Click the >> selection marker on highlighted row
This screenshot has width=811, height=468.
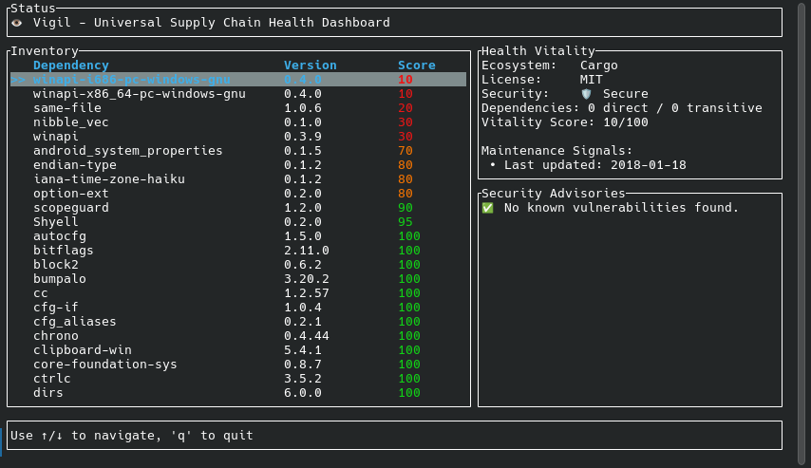tap(18, 80)
